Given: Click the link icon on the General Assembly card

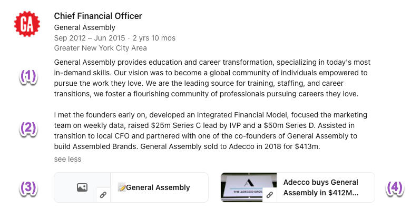Looking at the screenshot, I should [103, 195].
